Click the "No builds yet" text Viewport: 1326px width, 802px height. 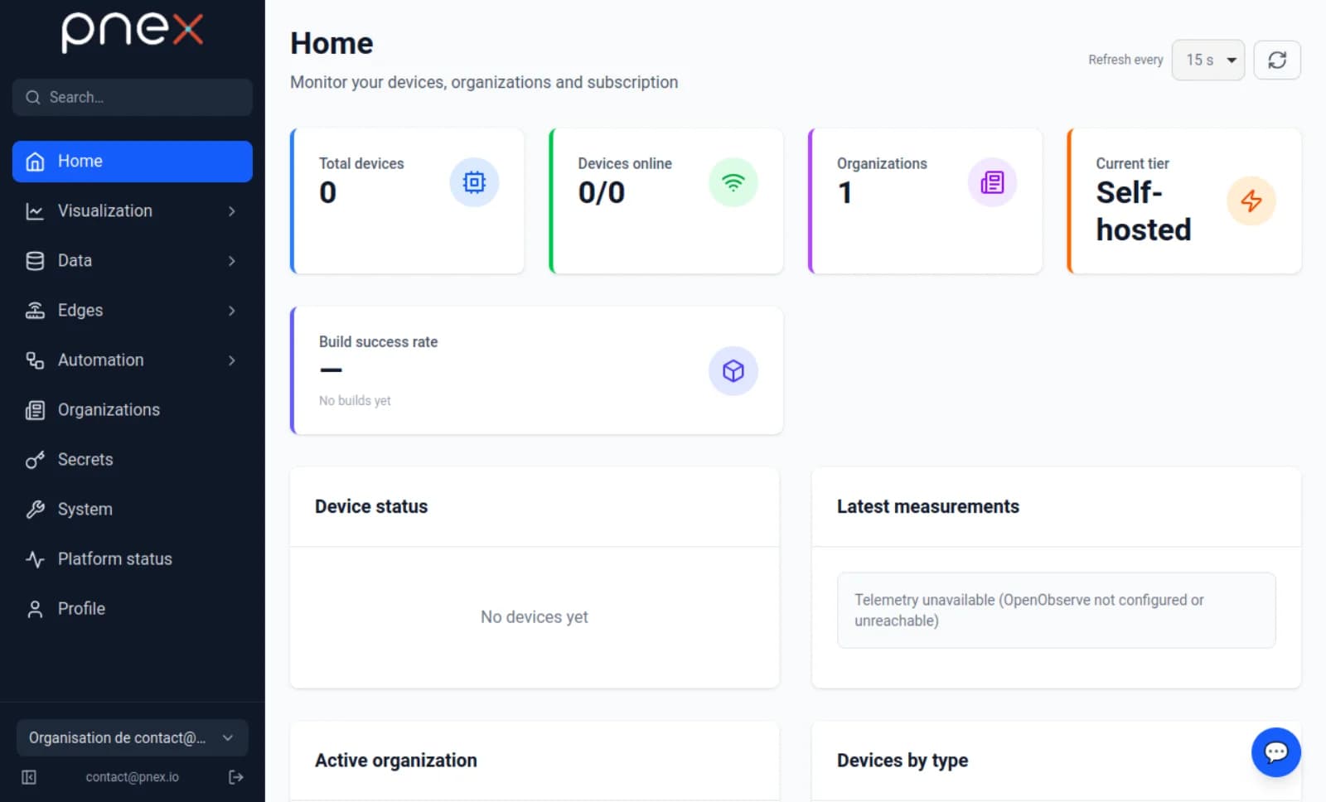coord(355,401)
